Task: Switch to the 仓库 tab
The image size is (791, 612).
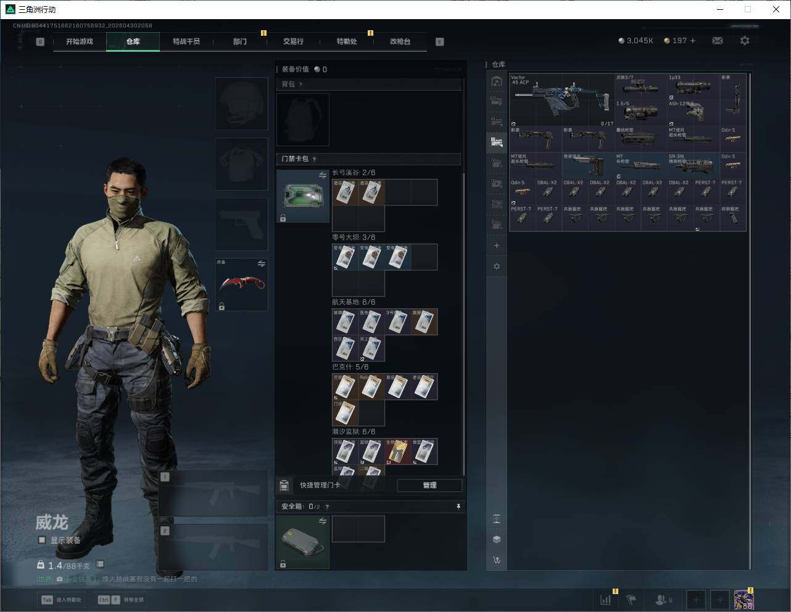Action: (x=133, y=41)
